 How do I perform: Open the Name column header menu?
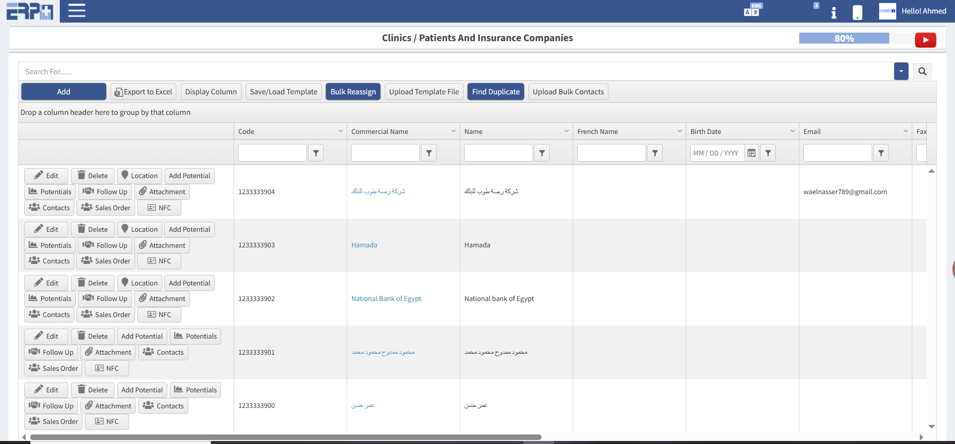click(566, 131)
